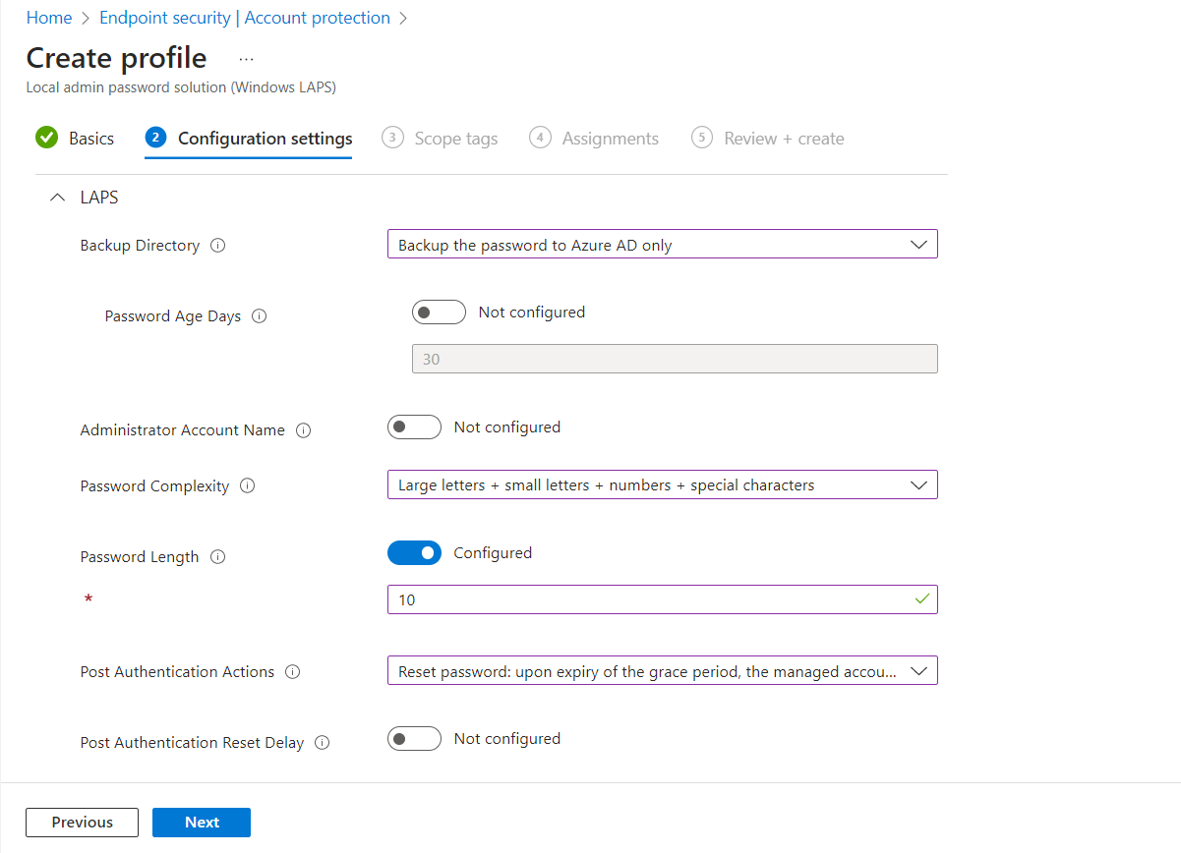Screen dimensions: 1181x853
Task: Expand the Post Authentication Actions dropdown
Action: pos(662,671)
